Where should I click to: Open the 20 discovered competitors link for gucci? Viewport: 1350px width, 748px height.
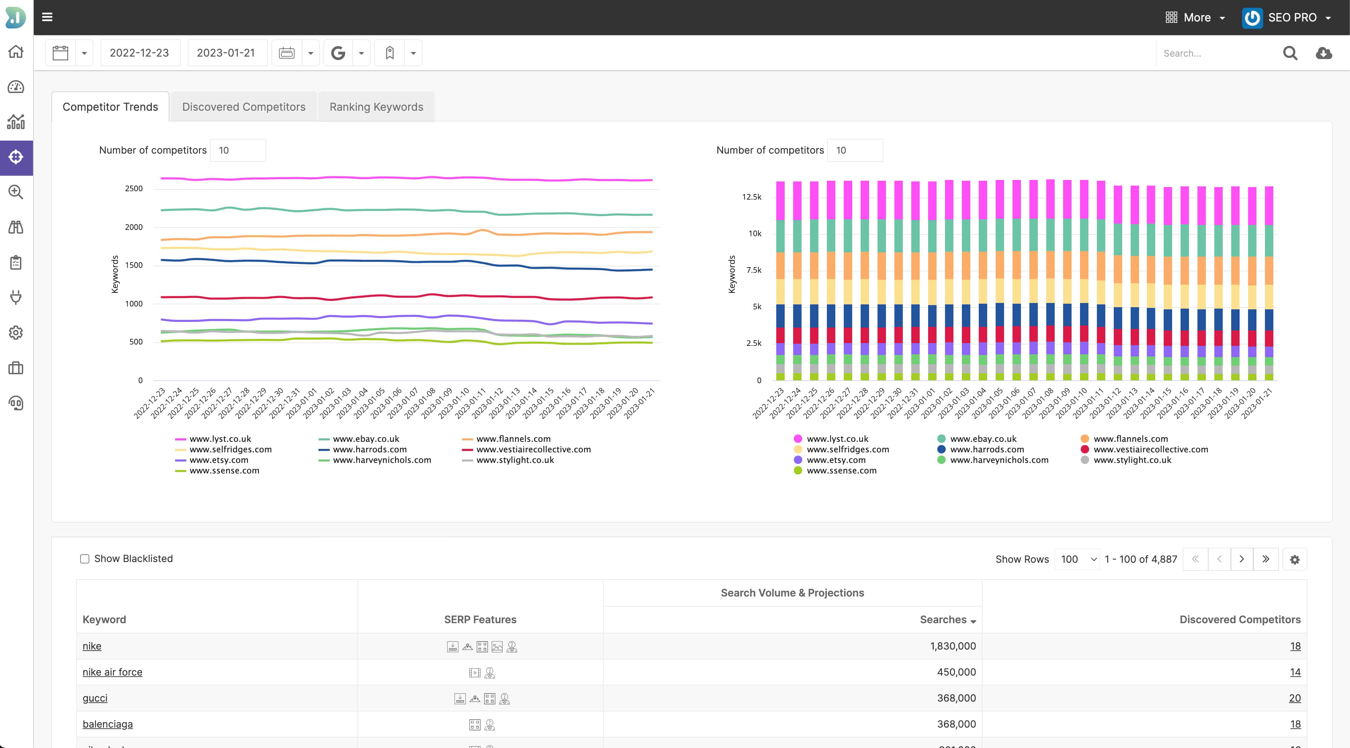click(x=1294, y=698)
